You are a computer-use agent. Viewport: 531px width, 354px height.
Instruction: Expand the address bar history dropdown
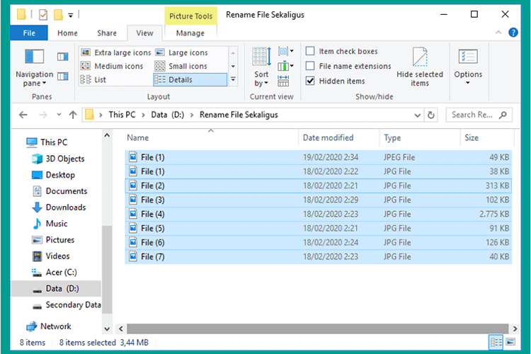tap(417, 115)
